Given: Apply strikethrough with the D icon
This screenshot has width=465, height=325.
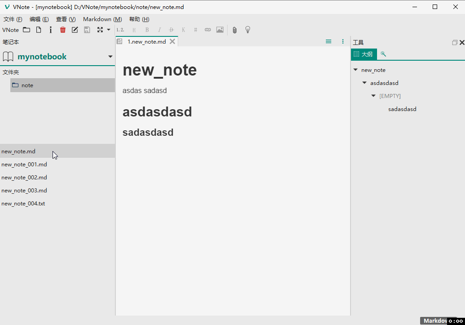Looking at the screenshot, I should (171, 30).
